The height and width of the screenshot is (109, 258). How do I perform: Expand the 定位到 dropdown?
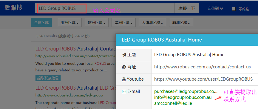coord(215,8)
